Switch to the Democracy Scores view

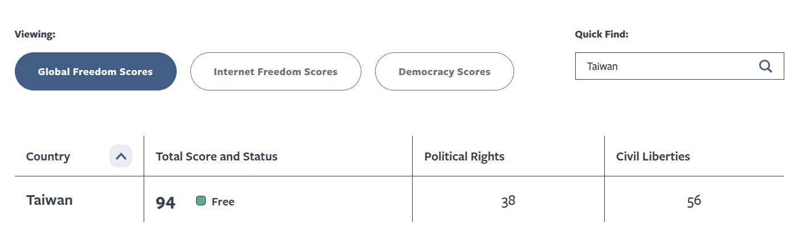(x=444, y=72)
